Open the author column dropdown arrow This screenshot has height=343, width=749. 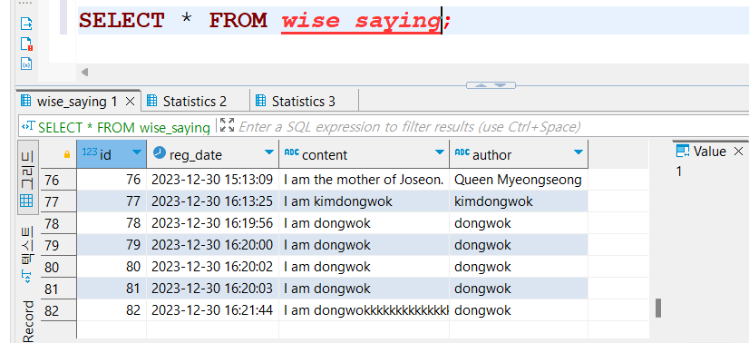coord(579,152)
